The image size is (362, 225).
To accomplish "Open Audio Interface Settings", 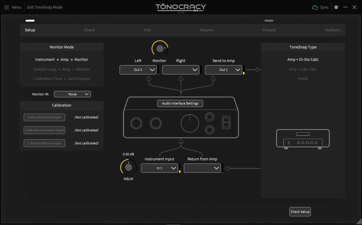I will (180, 103).
